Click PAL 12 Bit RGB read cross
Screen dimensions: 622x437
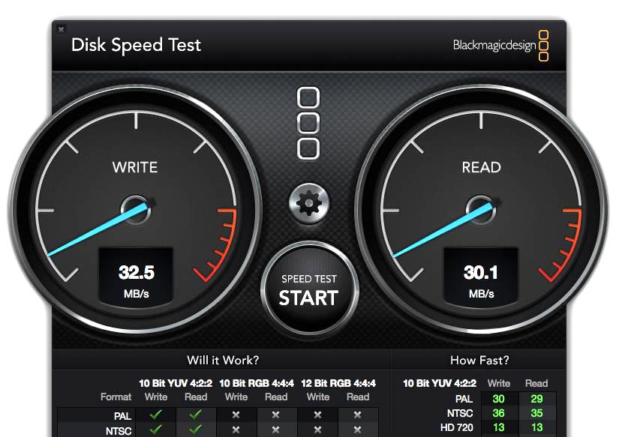358,414
